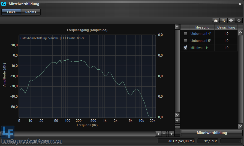
Task: Zoom out horizontally with minus button
Action: tap(164, 134)
